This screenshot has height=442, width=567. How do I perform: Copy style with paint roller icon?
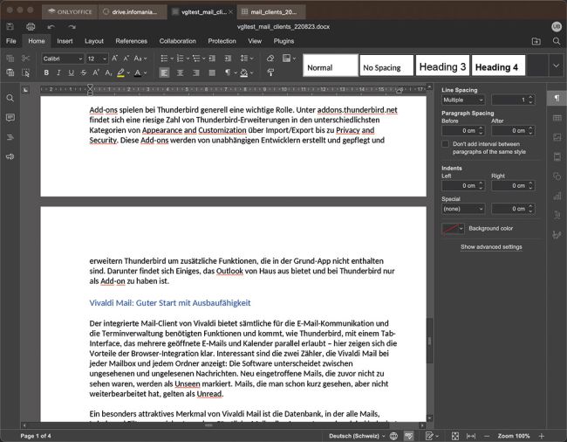pos(270,73)
